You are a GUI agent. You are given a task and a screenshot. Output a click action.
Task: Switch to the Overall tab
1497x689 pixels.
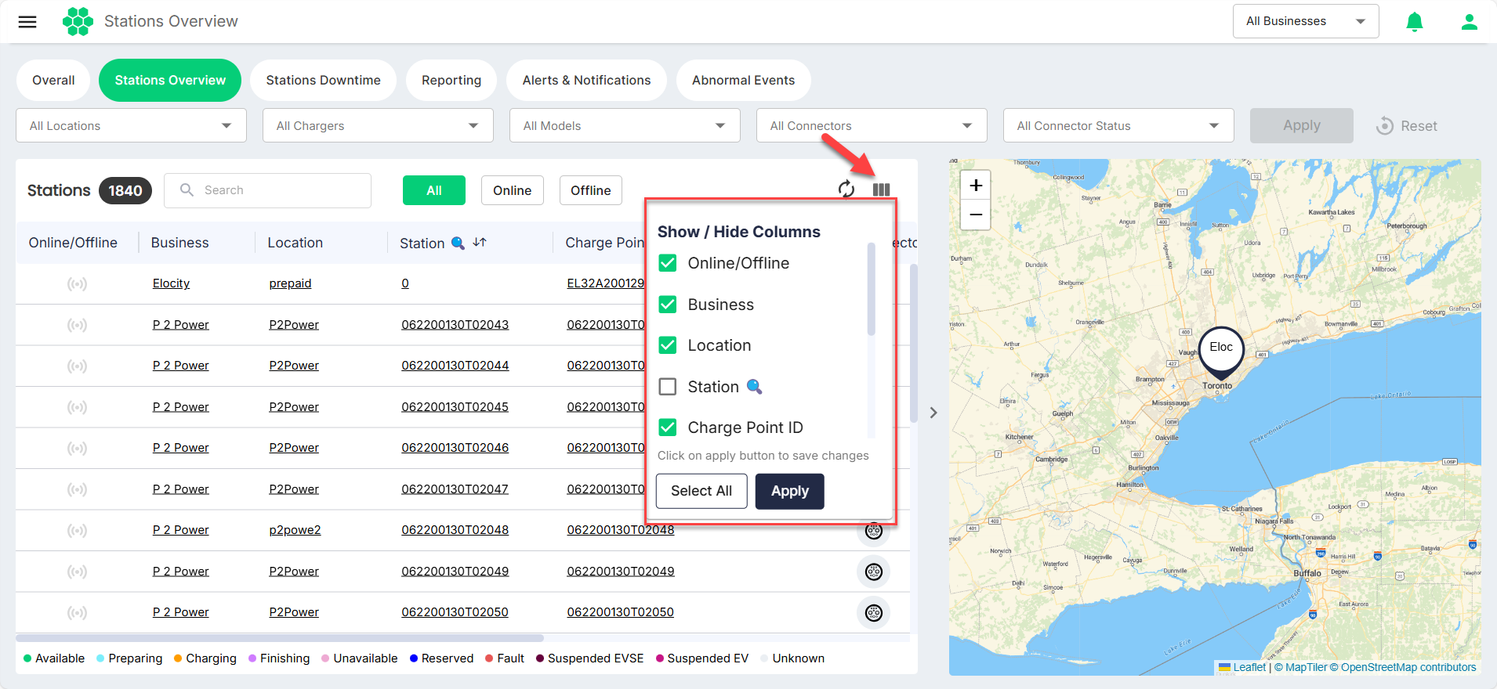pyautogui.click(x=53, y=80)
